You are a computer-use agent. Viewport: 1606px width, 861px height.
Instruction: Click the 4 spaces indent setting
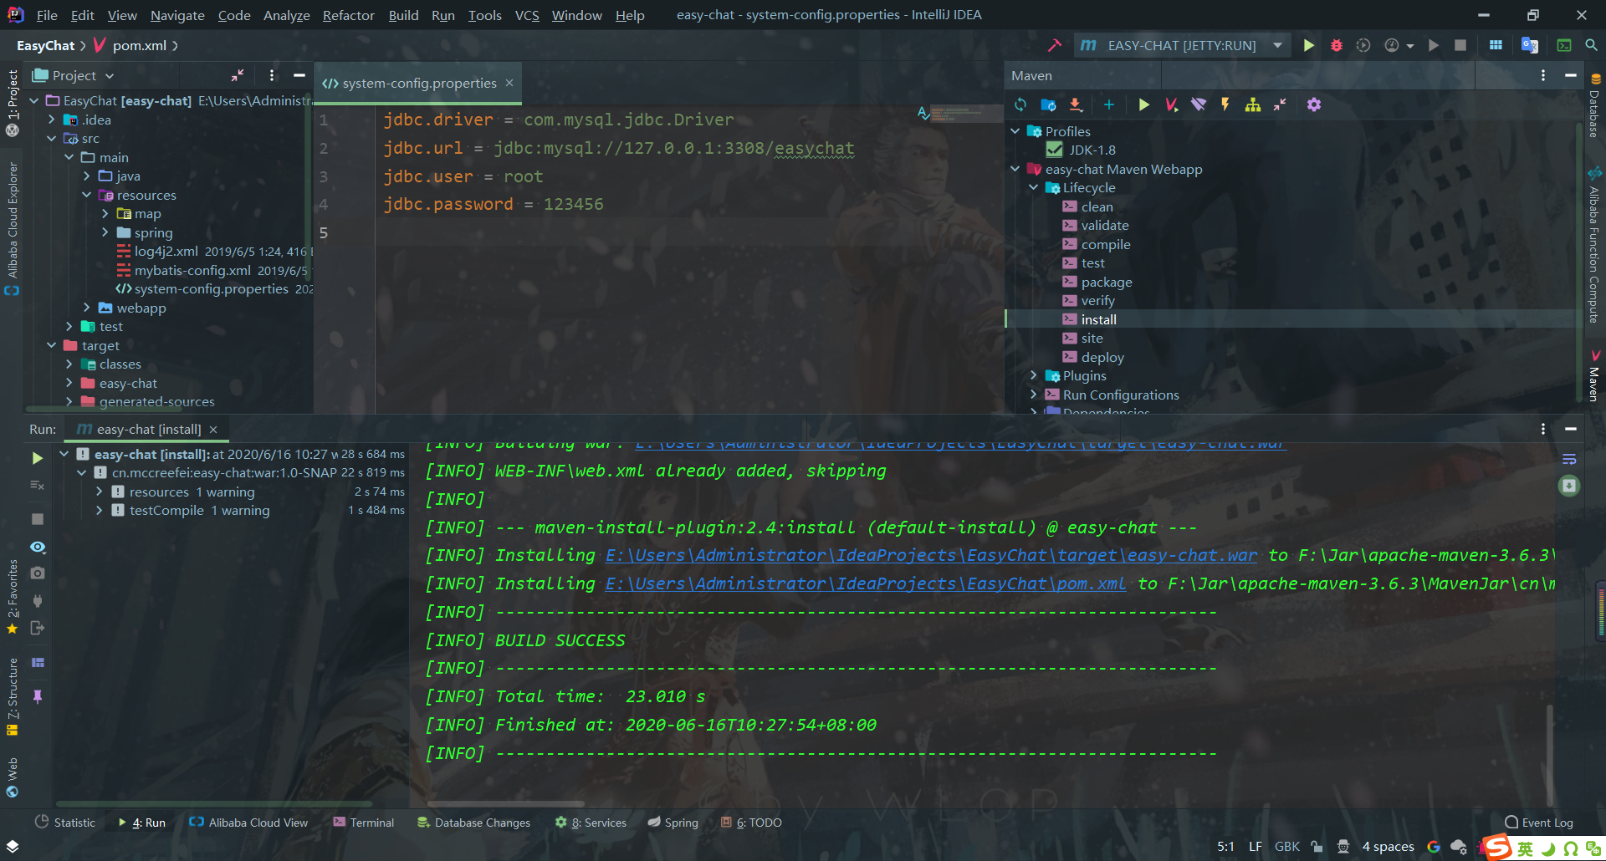1388,847
